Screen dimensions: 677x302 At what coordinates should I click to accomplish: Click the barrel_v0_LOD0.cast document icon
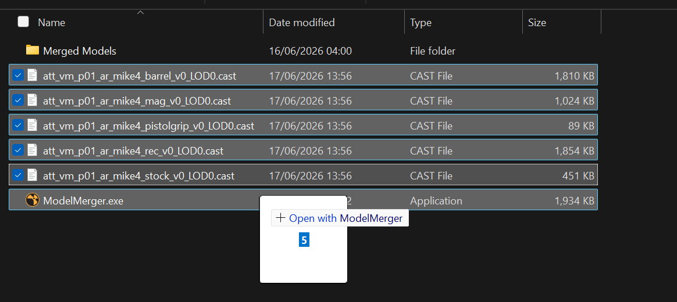[32, 75]
